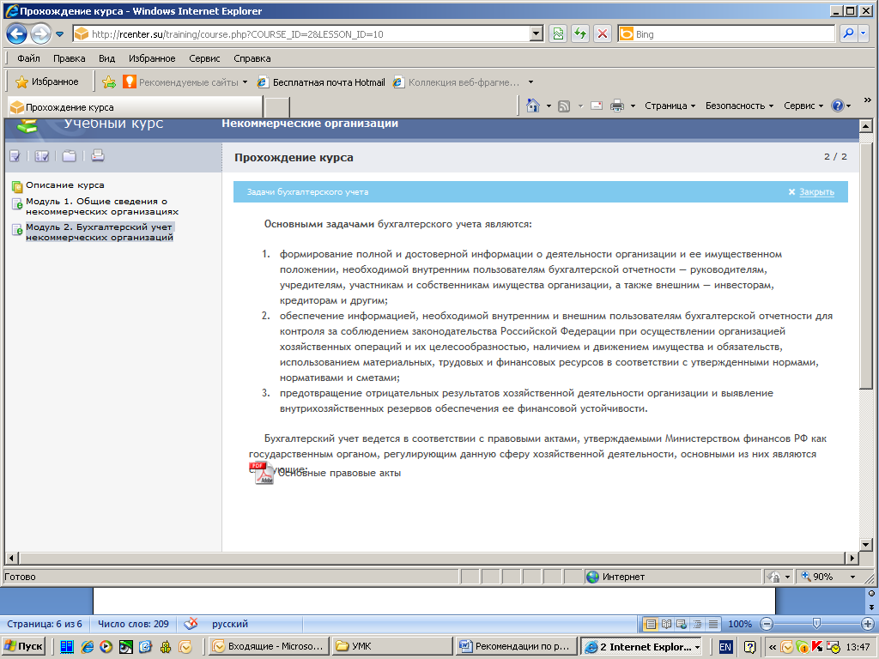Click the blue Help question mark icon

coord(838,106)
